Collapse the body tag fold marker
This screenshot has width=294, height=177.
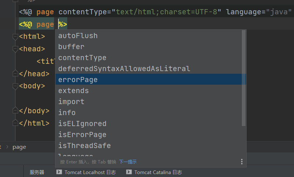coord(15,86)
